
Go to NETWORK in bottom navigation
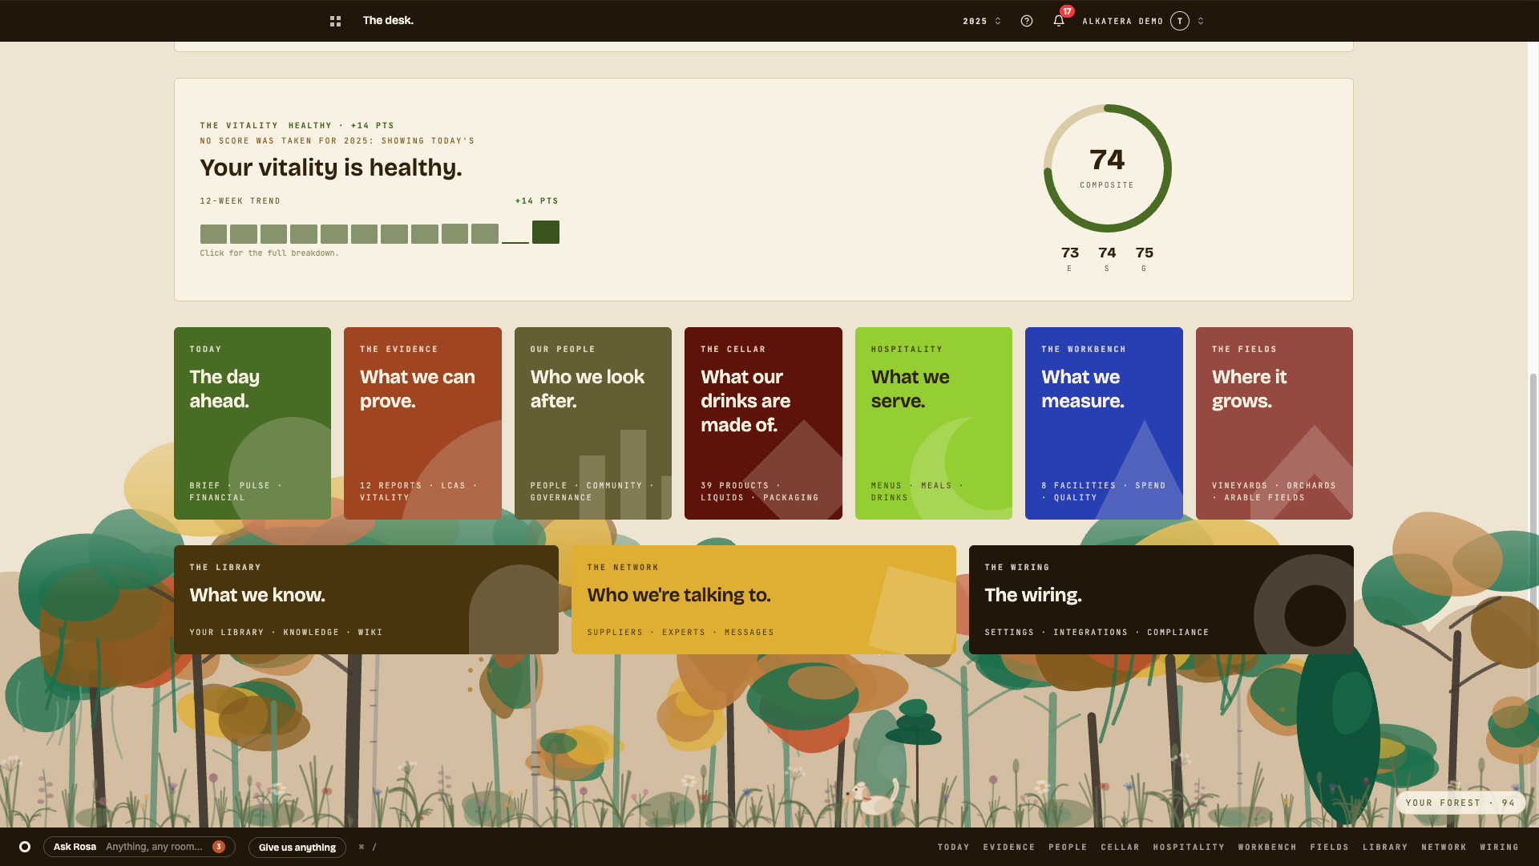click(1444, 848)
